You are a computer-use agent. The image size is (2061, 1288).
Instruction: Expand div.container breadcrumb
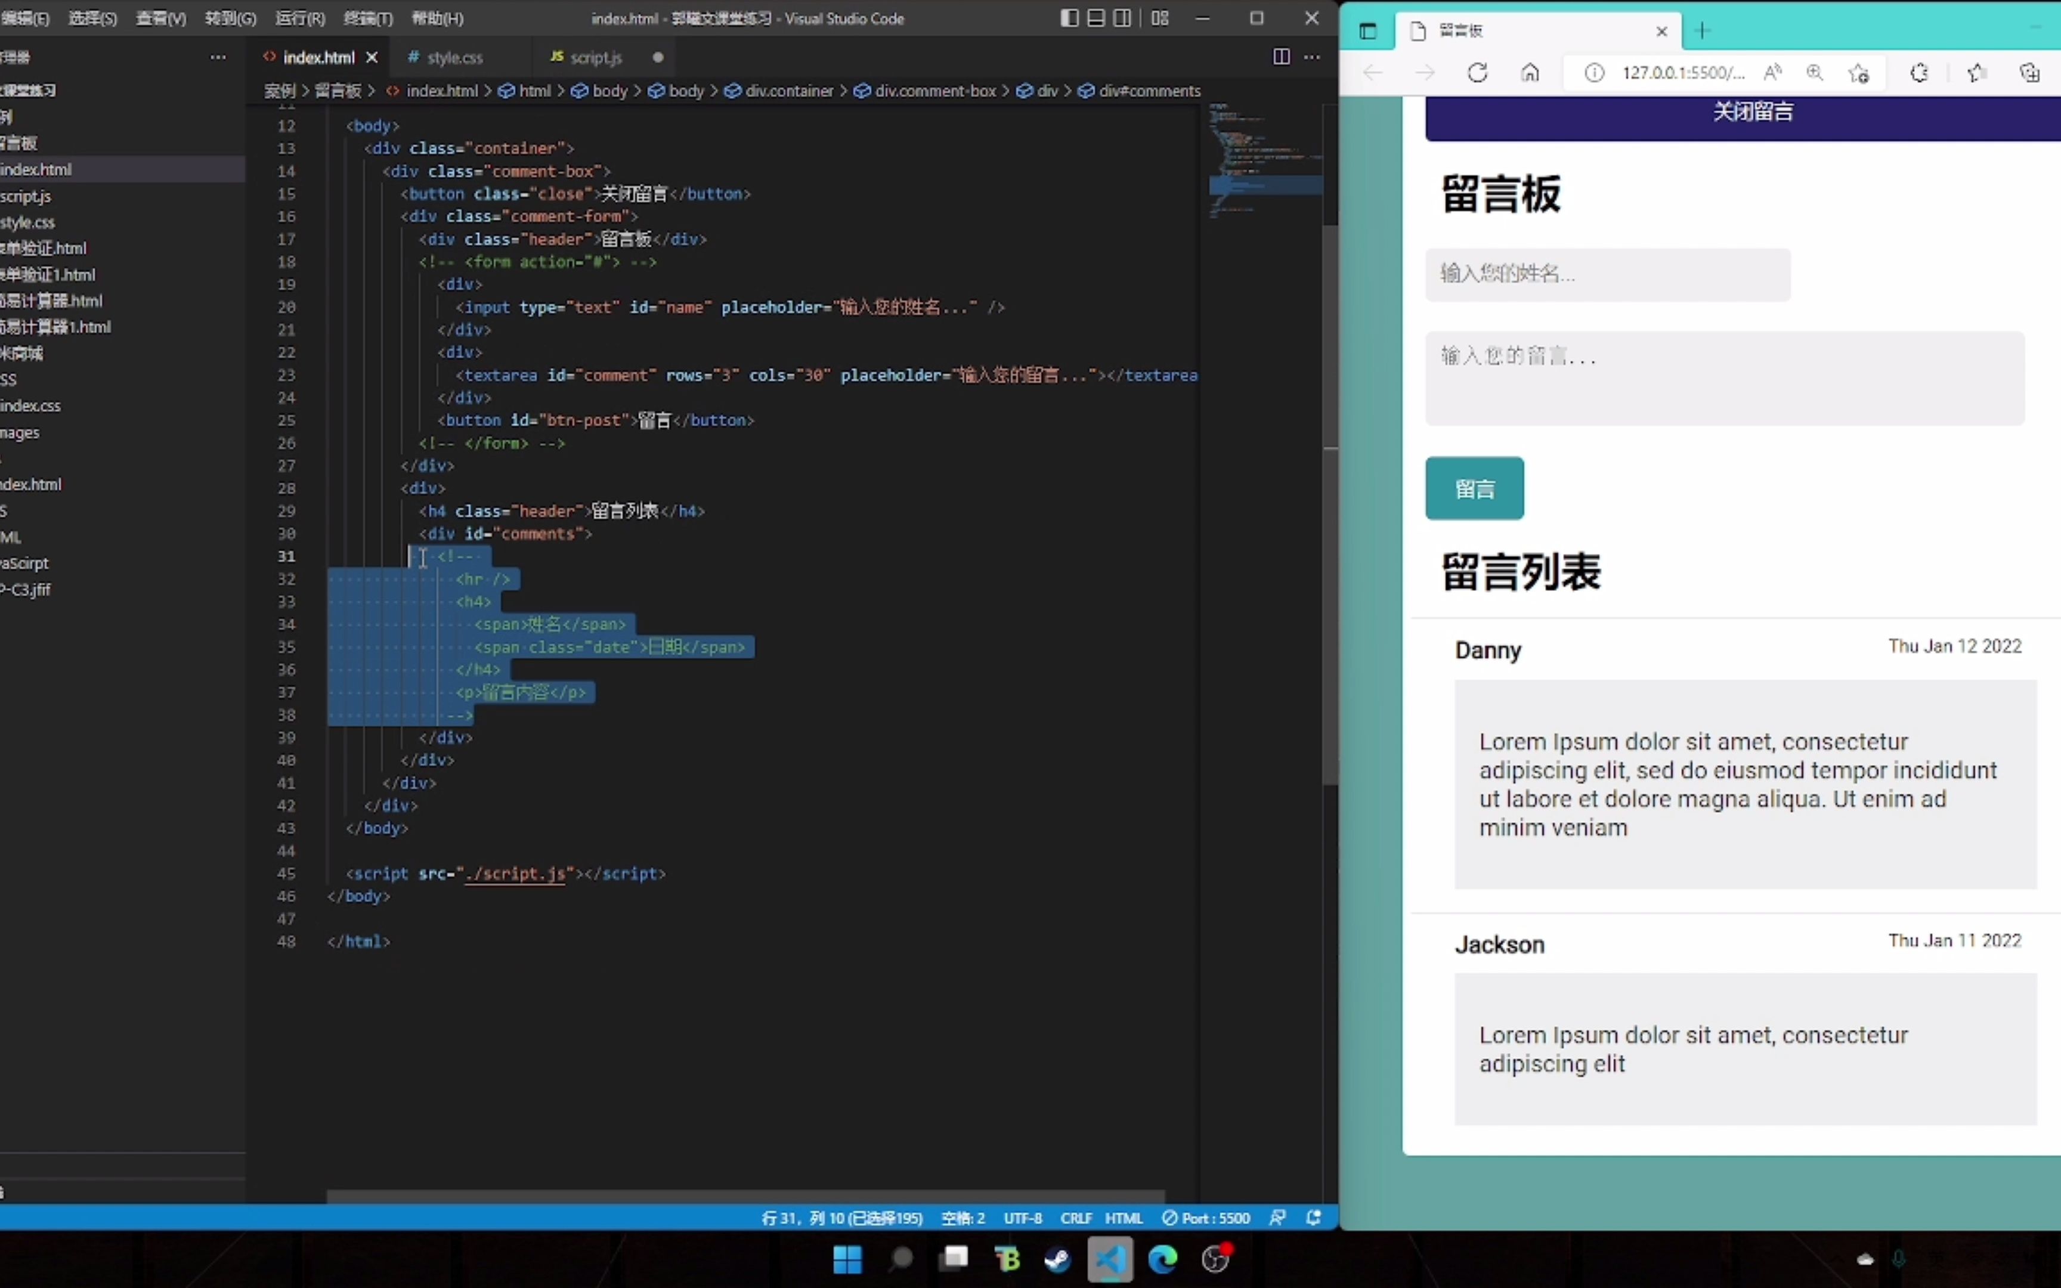(779, 90)
